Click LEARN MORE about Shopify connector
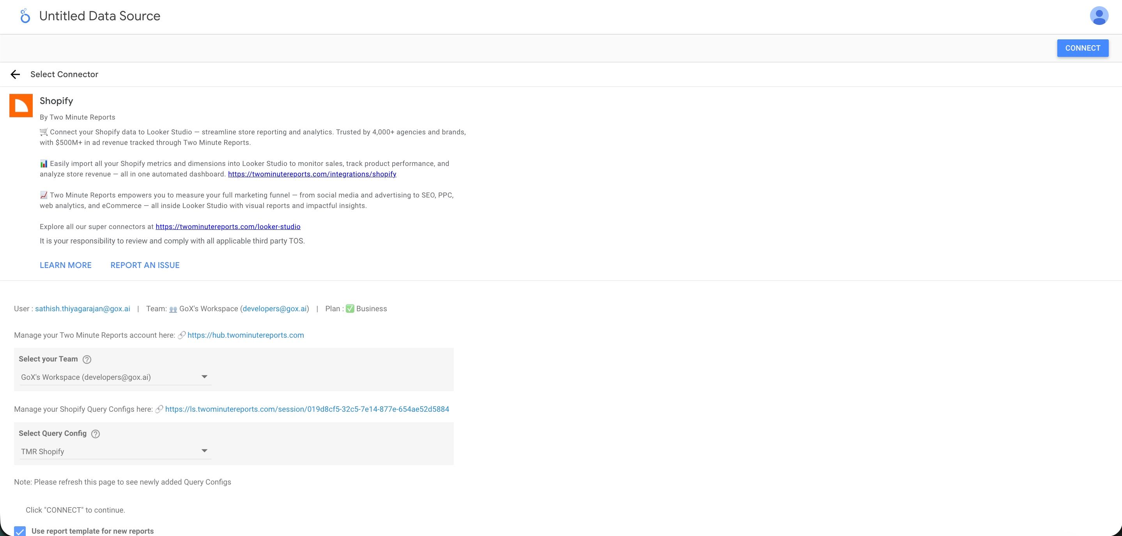Screen dimensions: 1122x536 click(x=65, y=265)
